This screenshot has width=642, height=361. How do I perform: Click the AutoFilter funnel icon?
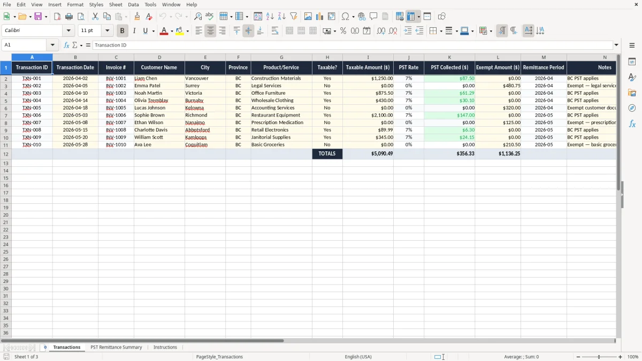[x=293, y=17]
